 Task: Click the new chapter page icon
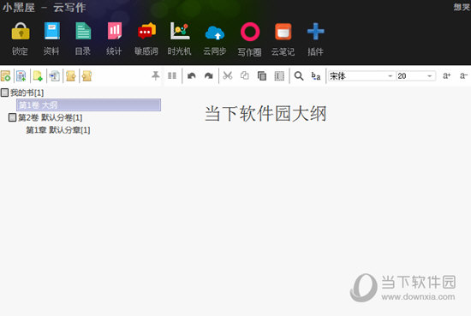[x=38, y=76]
